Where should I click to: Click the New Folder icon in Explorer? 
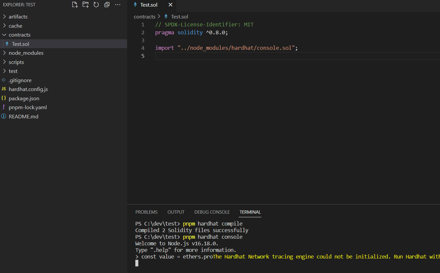pos(85,4)
